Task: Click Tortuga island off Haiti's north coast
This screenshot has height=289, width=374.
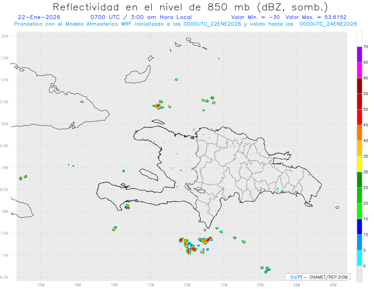Action: 158,121
